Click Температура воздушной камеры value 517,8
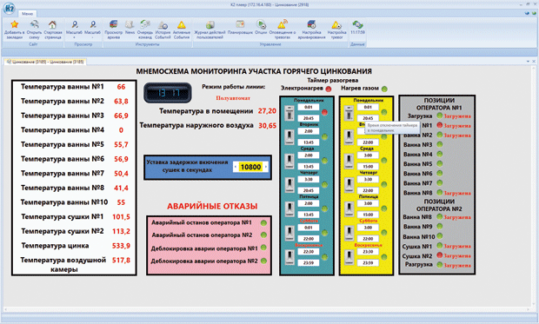Viewport: 539px width, 324px height. [x=121, y=260]
